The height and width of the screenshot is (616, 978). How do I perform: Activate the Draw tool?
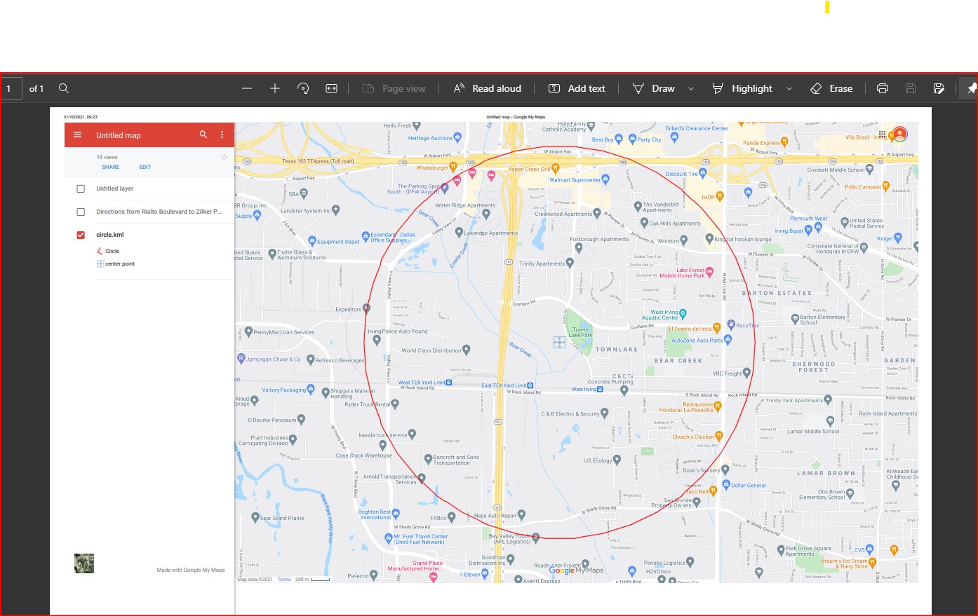654,88
